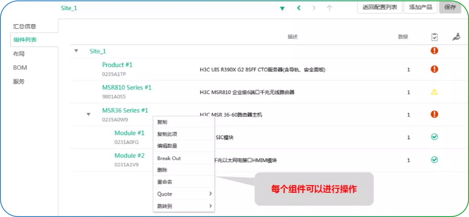Click the H3C UIS R390X G2 description

tap(262, 70)
